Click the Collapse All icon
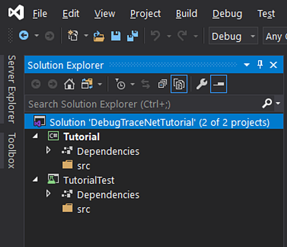This screenshot has height=247, width=287. coord(163,84)
